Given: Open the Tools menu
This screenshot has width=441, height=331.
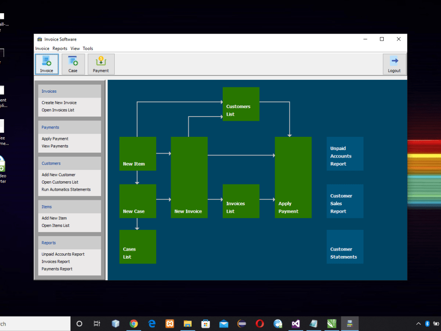Looking at the screenshot, I should pyautogui.click(x=88, y=49).
